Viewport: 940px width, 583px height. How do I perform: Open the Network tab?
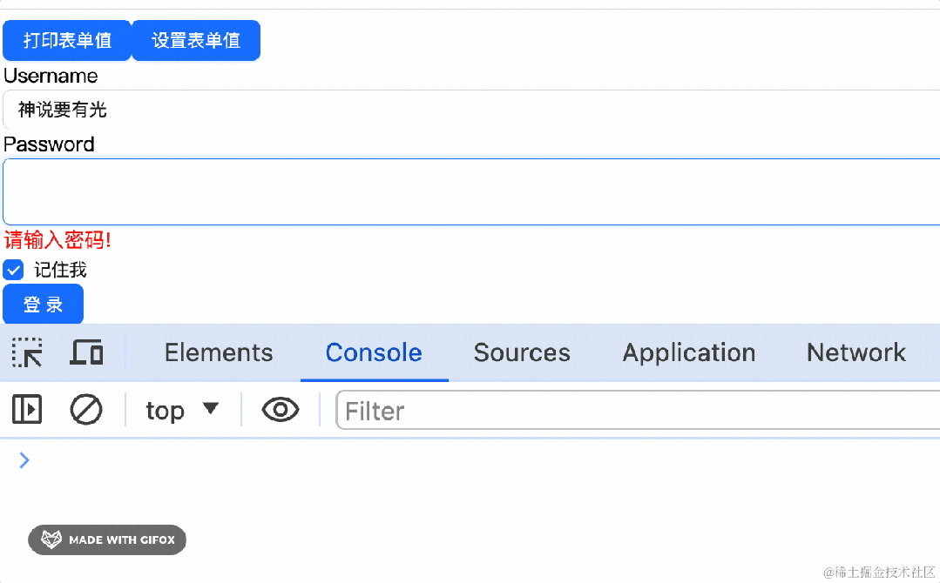(x=855, y=352)
